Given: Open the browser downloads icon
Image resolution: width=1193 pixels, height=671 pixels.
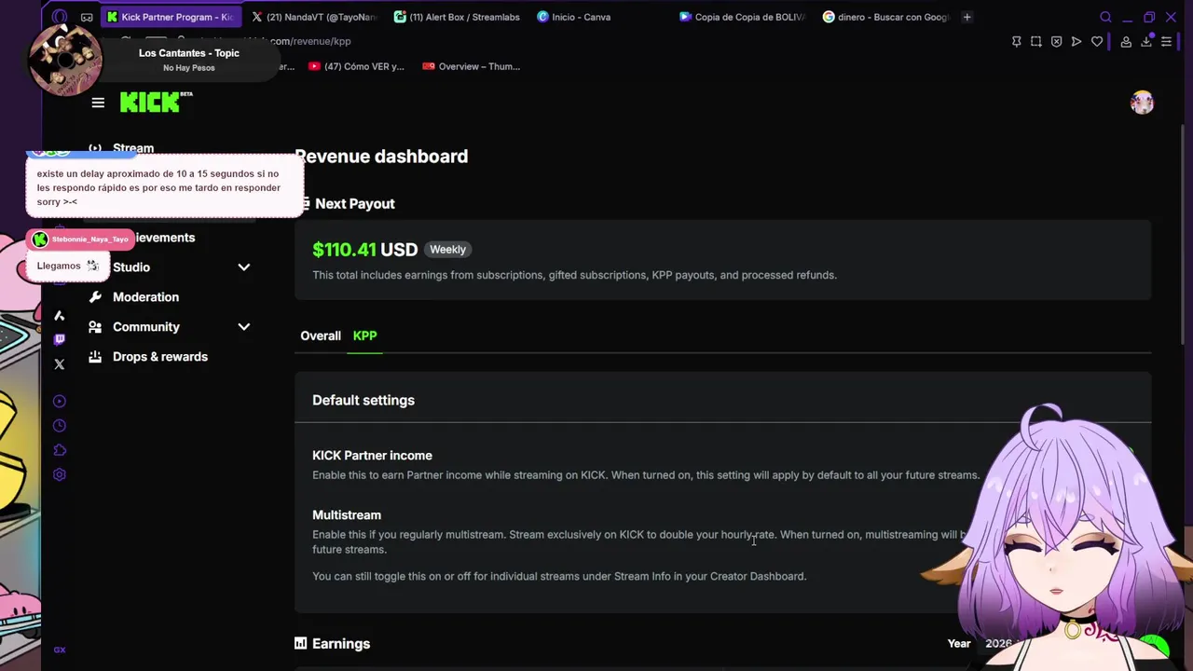Looking at the screenshot, I should (x=1147, y=41).
